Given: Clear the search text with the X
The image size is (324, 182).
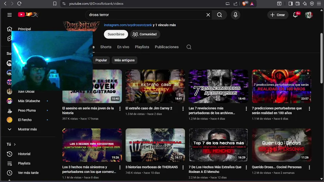Looking at the screenshot, I should (208, 15).
